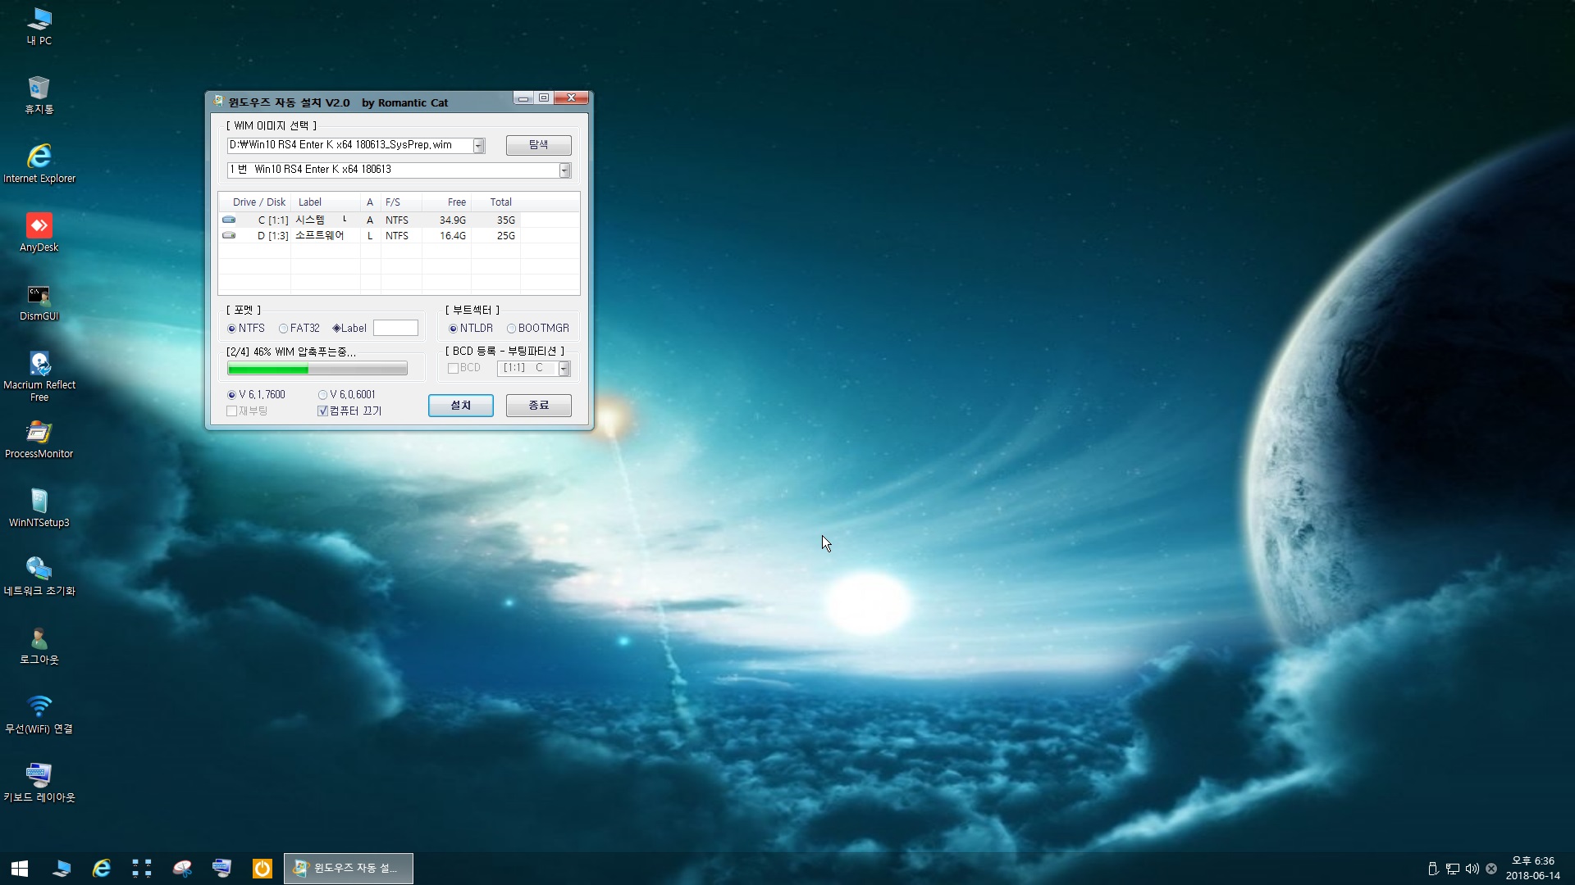The image size is (1575, 885).
Task: Select the 네트워크 초기화 desktop icon
Action: point(39,577)
